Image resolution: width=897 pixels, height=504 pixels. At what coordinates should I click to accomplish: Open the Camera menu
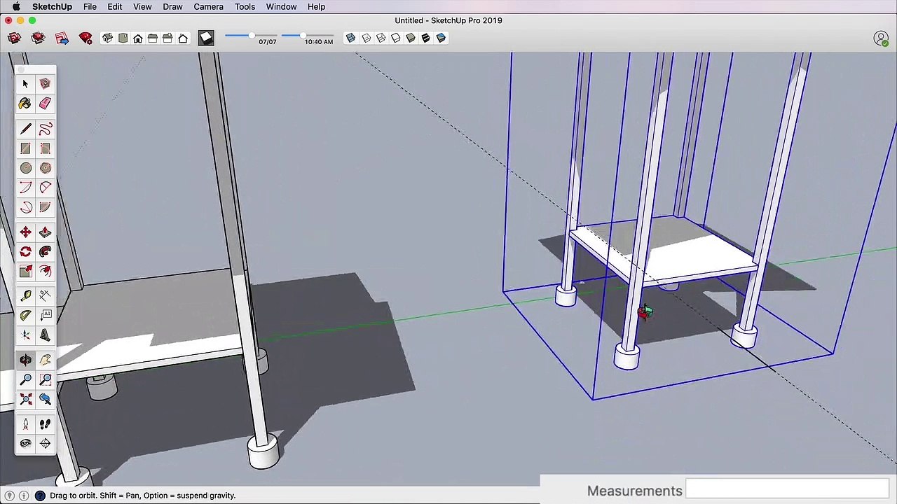pos(208,6)
